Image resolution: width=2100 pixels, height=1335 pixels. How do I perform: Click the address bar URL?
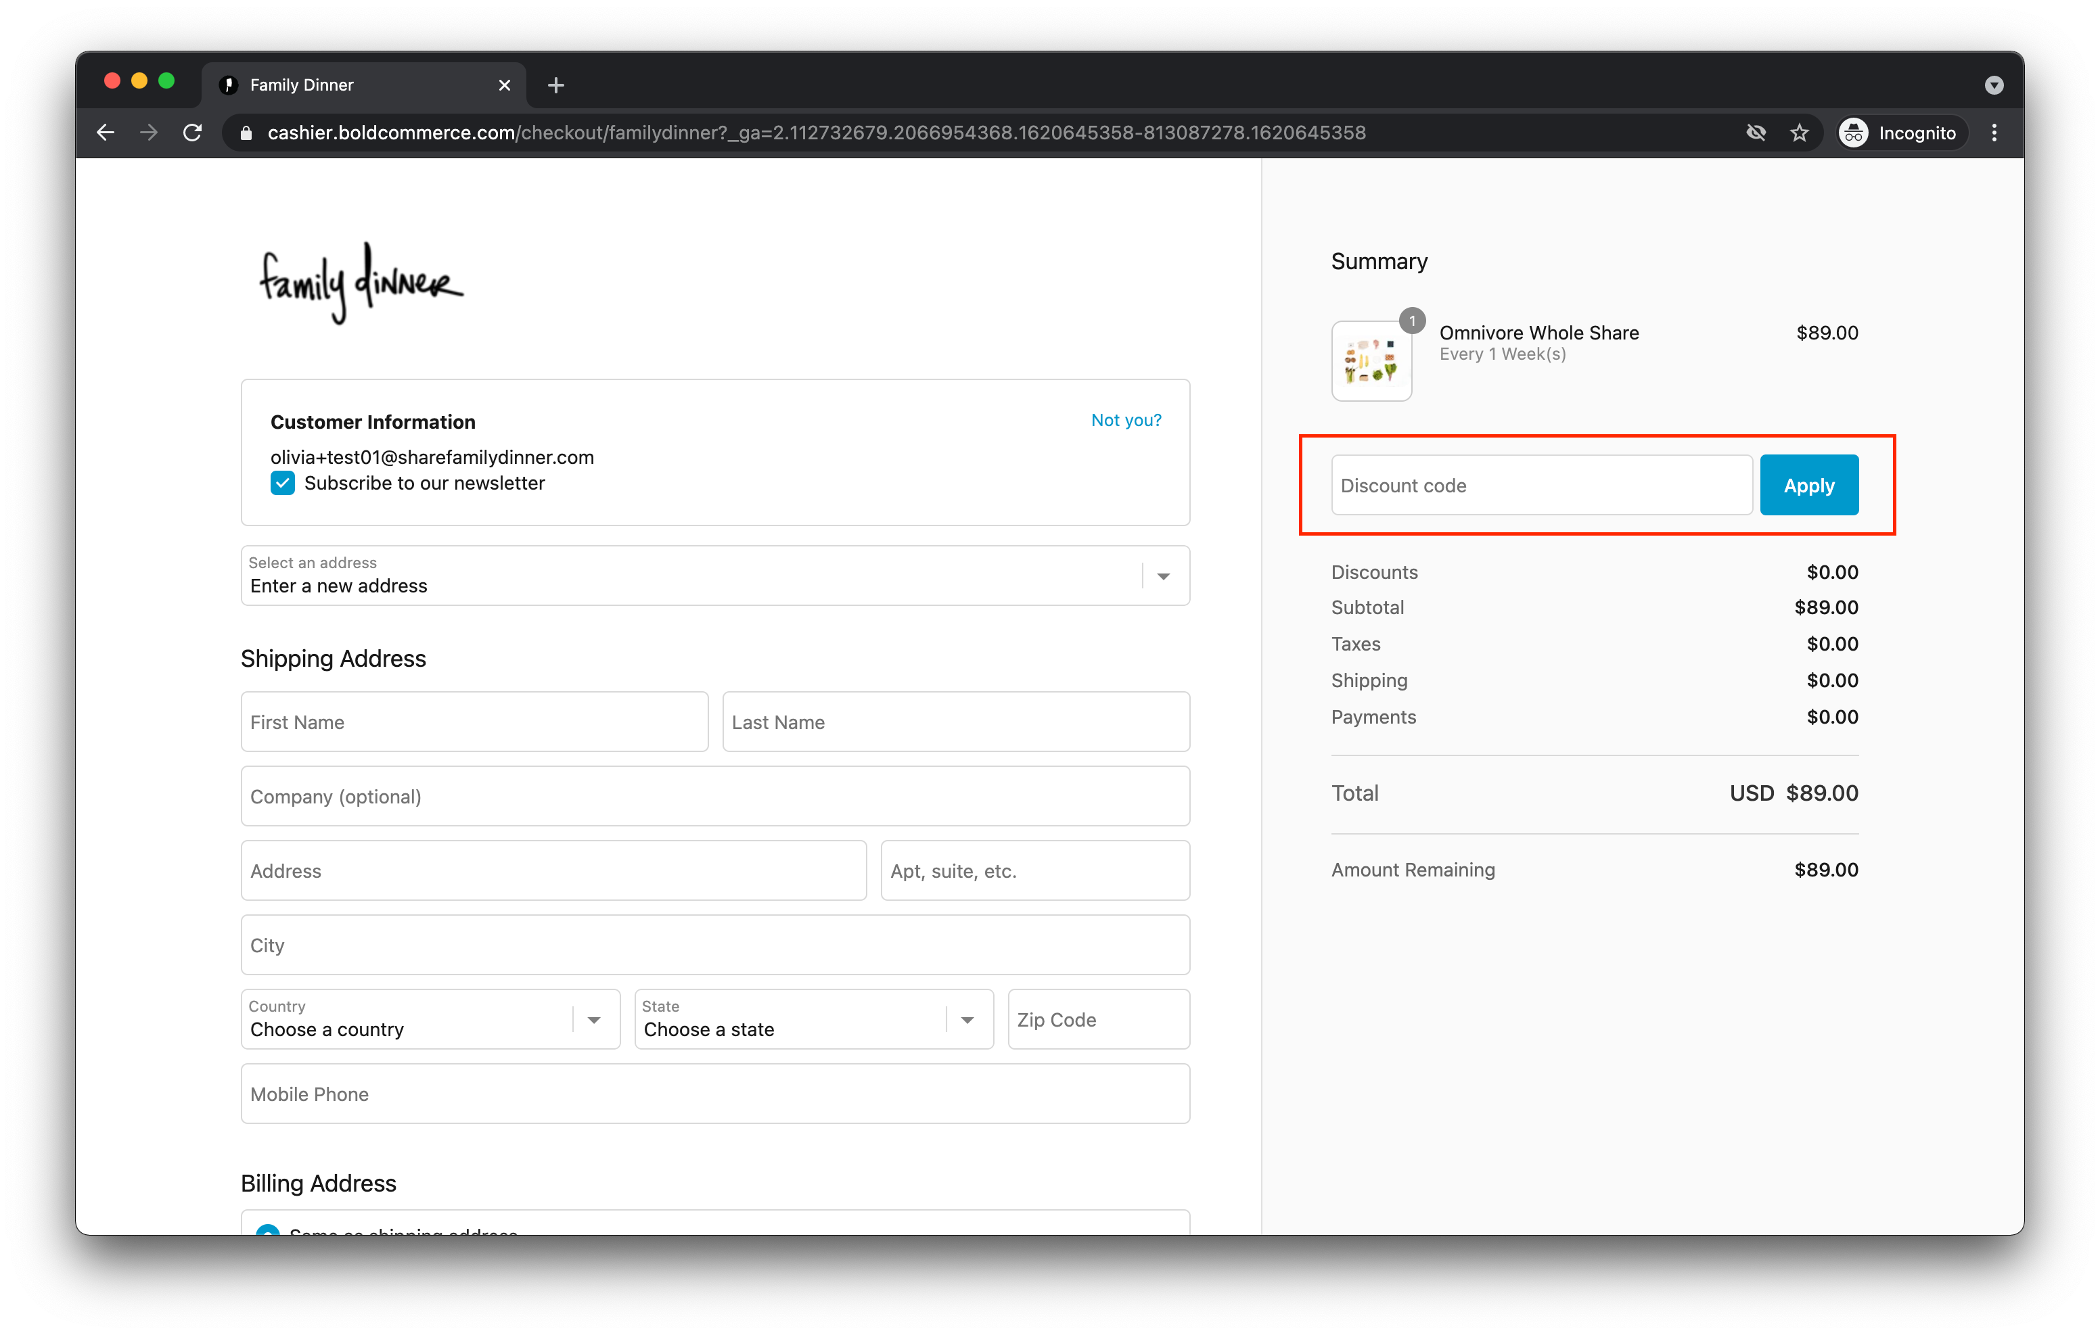(817, 133)
